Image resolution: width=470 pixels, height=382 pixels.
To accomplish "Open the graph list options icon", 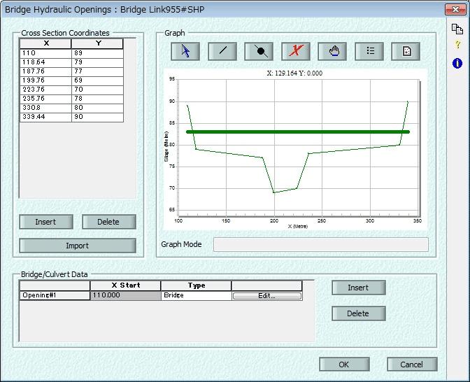I will (369, 51).
